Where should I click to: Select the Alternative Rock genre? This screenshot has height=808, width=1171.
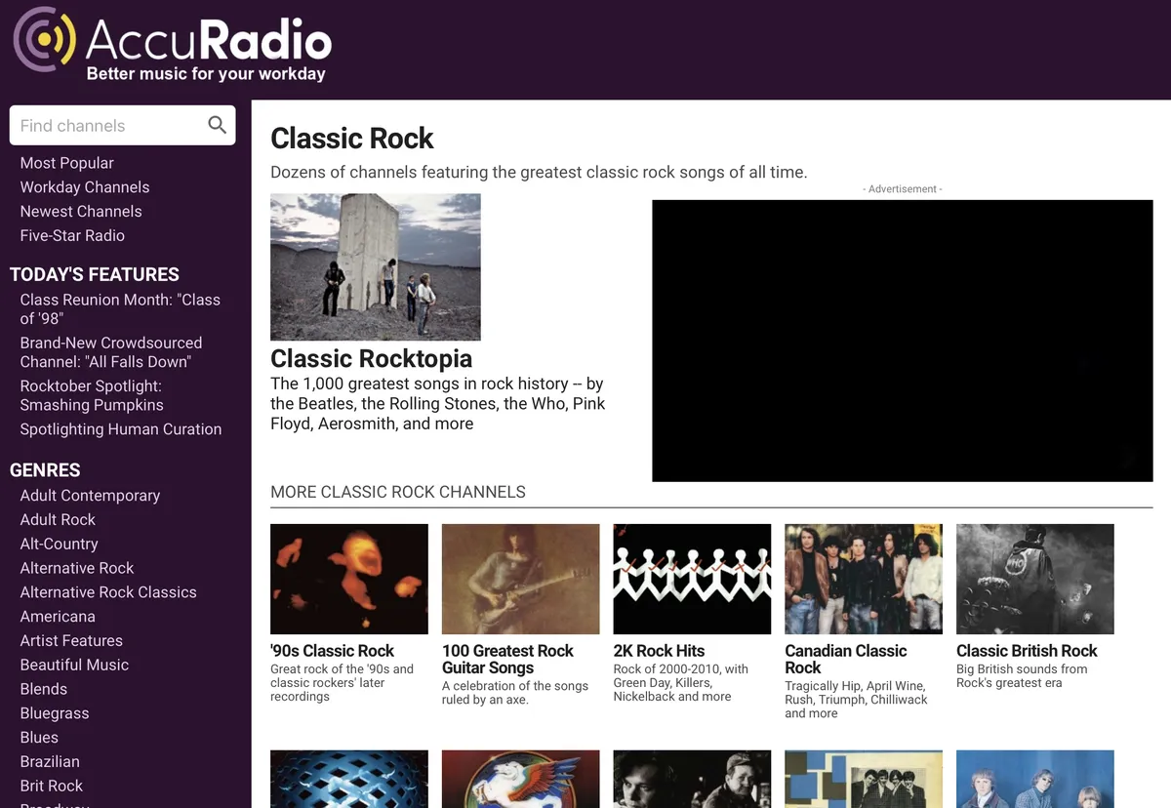(x=77, y=568)
